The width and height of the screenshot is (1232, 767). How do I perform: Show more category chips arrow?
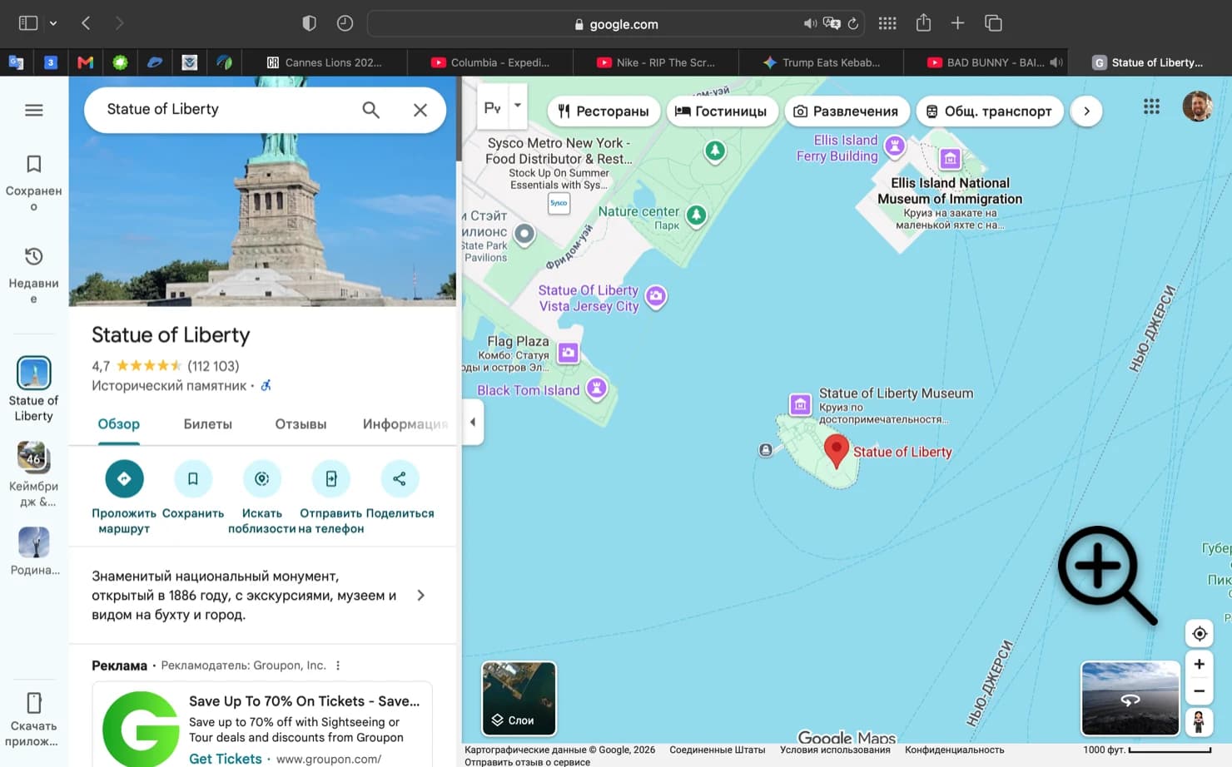[1086, 111]
